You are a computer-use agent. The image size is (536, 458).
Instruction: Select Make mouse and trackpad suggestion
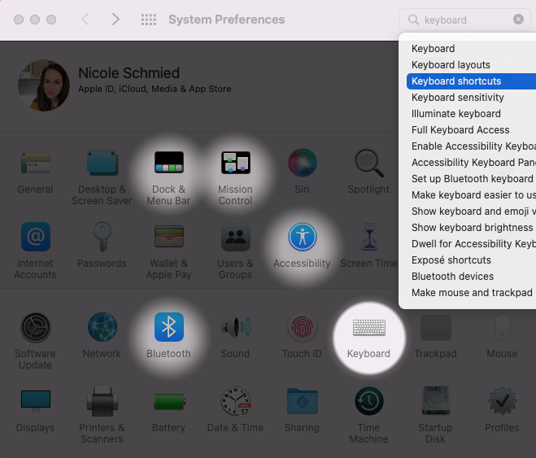pos(472,293)
